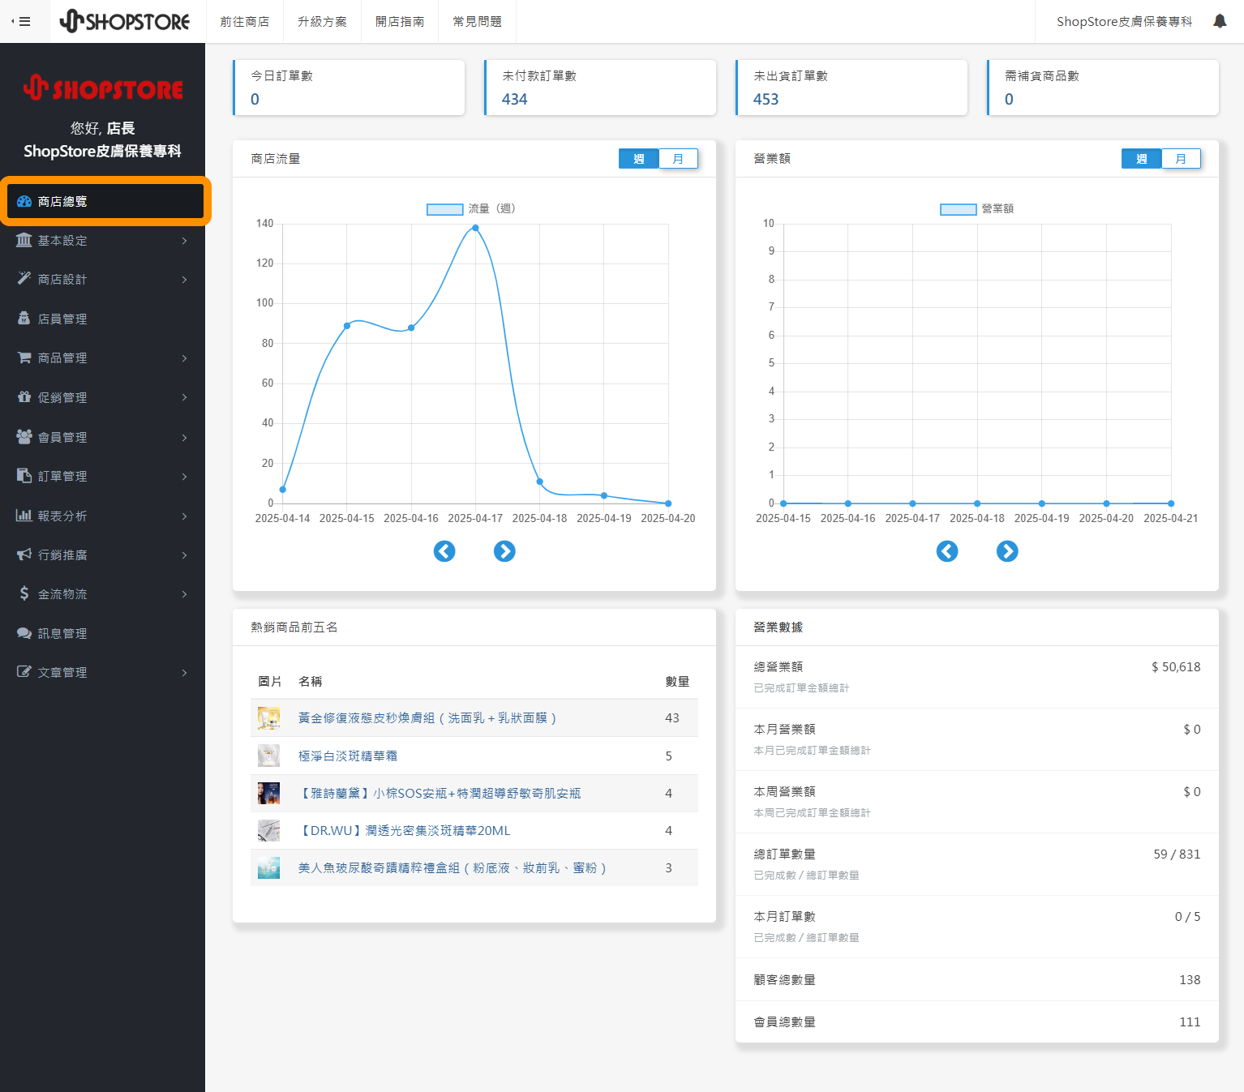Image resolution: width=1244 pixels, height=1092 pixels.
Task: Click the 基本設定 bank icon
Action: tap(24, 240)
